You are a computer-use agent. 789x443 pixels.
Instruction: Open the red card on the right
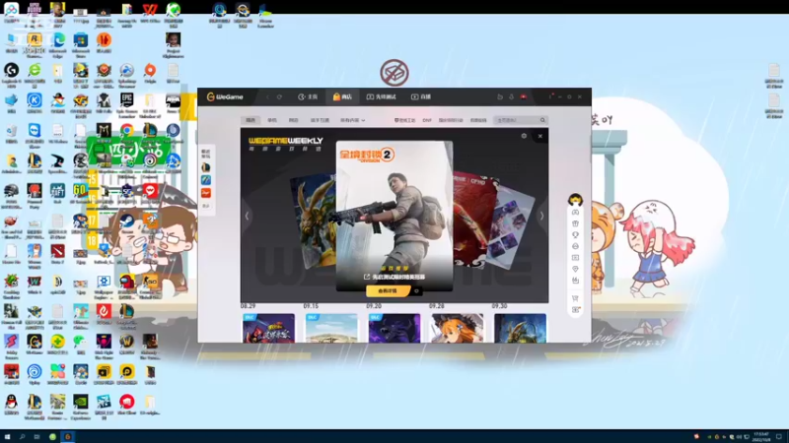click(474, 219)
